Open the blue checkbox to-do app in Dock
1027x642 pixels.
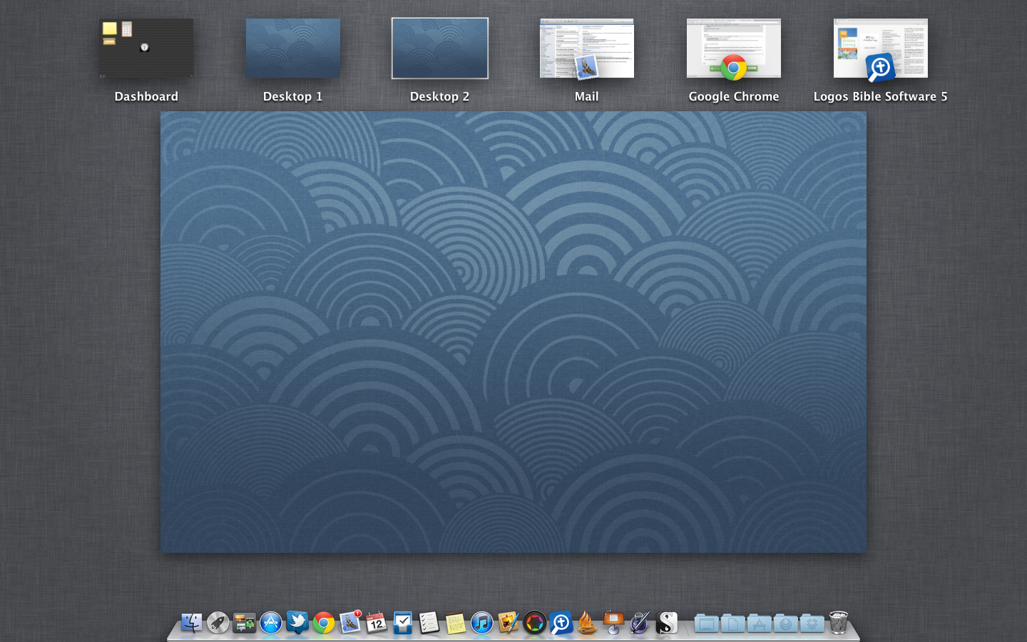click(403, 623)
